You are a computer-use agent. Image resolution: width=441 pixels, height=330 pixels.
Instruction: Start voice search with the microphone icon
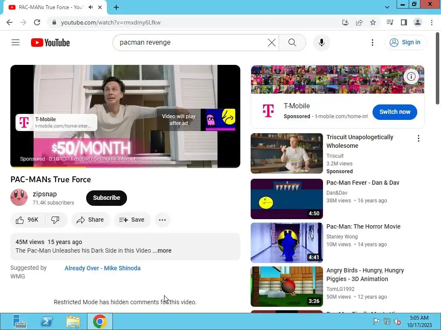point(321,43)
